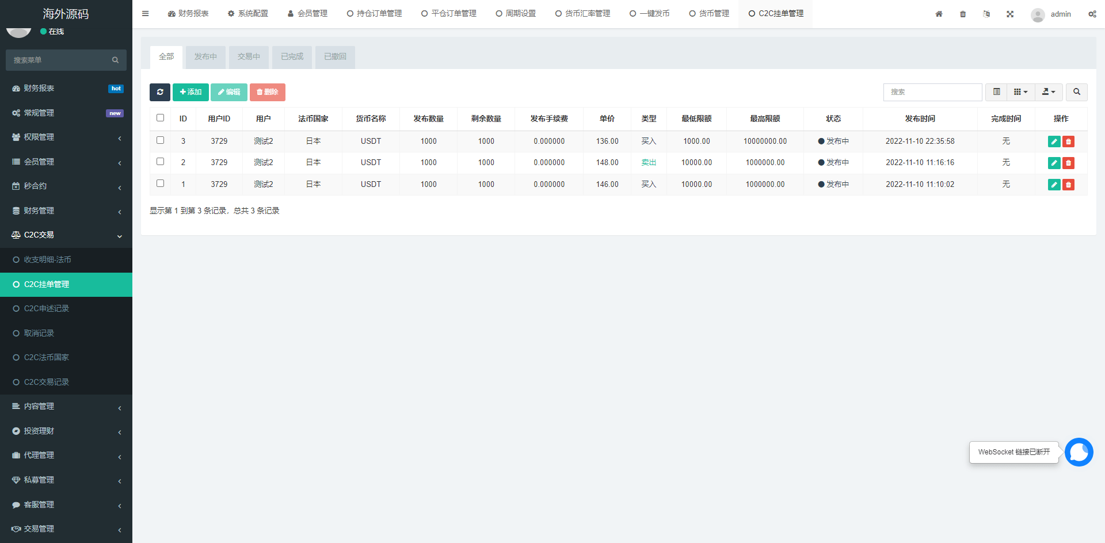Check the checkbox for row ID 3
Viewport: 1105px width, 543px height.
pos(161,140)
